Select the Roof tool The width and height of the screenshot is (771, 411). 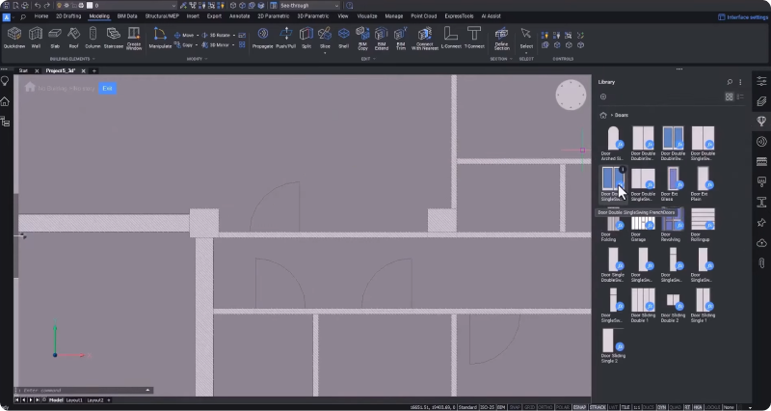click(73, 38)
